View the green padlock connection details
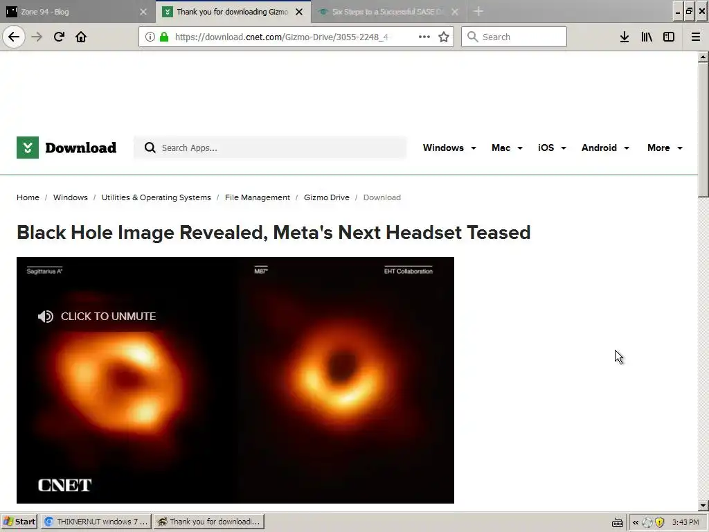Viewport: 709px width, 532px height. [x=164, y=37]
